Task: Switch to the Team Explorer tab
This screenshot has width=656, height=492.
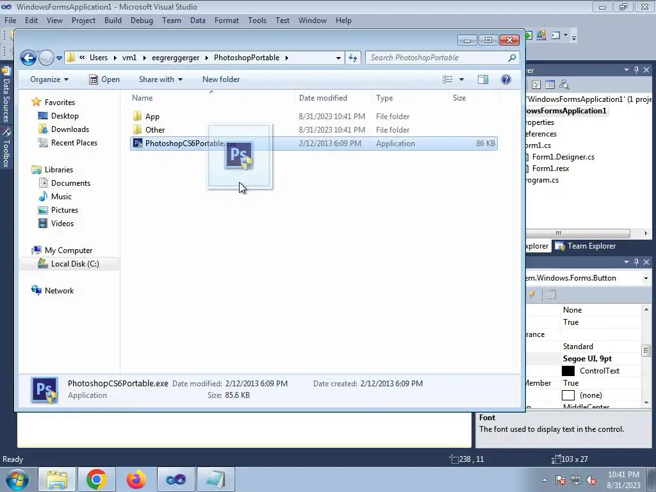Action: pyautogui.click(x=586, y=246)
